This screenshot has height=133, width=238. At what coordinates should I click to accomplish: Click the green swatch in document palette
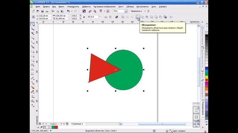pyautogui.click(x=53, y=127)
